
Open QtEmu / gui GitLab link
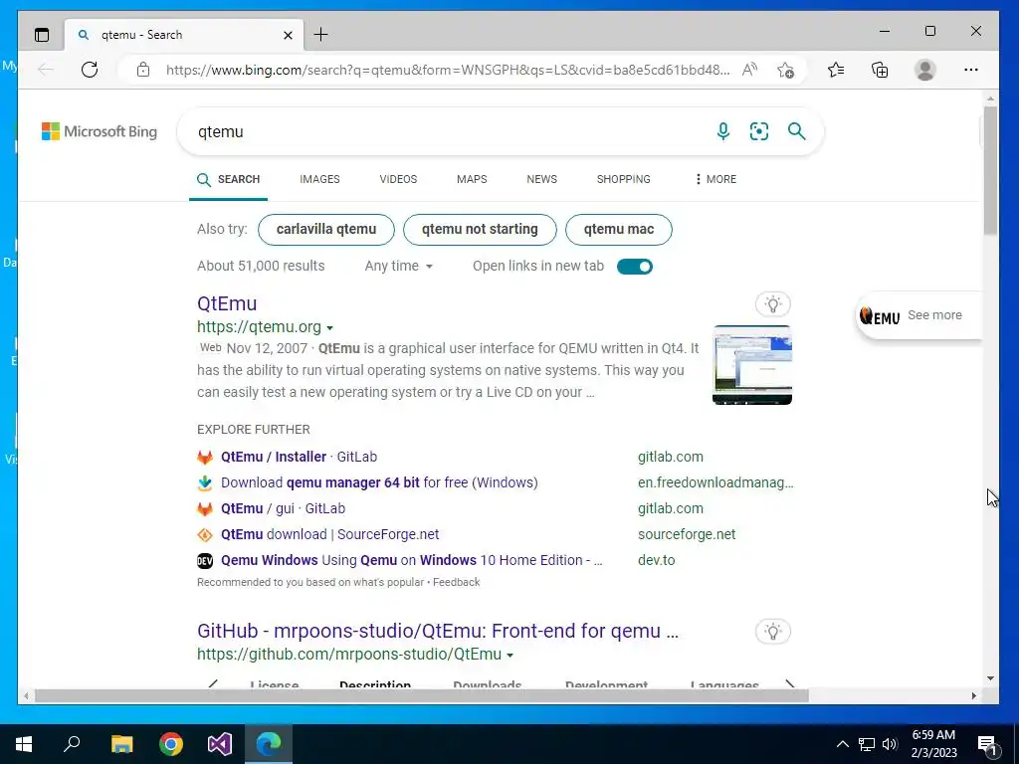click(x=283, y=508)
